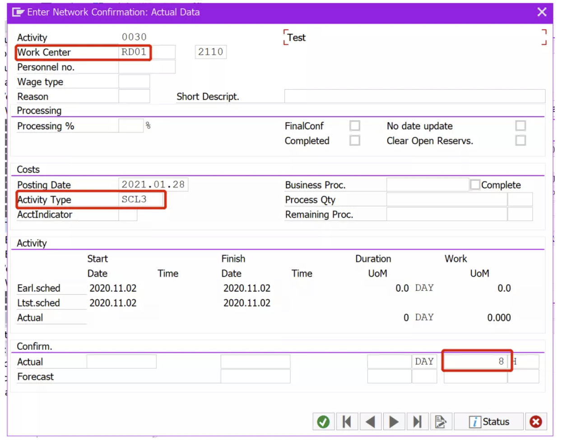Open the long text editor icon
562x445 pixels.
[x=441, y=422]
